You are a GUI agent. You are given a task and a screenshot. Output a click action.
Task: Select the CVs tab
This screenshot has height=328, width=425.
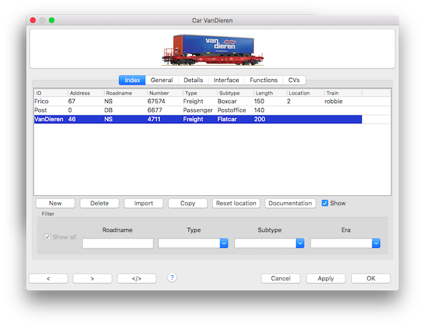point(294,80)
